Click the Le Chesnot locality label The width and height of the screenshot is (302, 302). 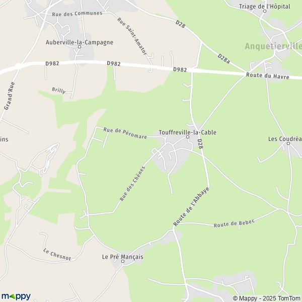(57, 254)
